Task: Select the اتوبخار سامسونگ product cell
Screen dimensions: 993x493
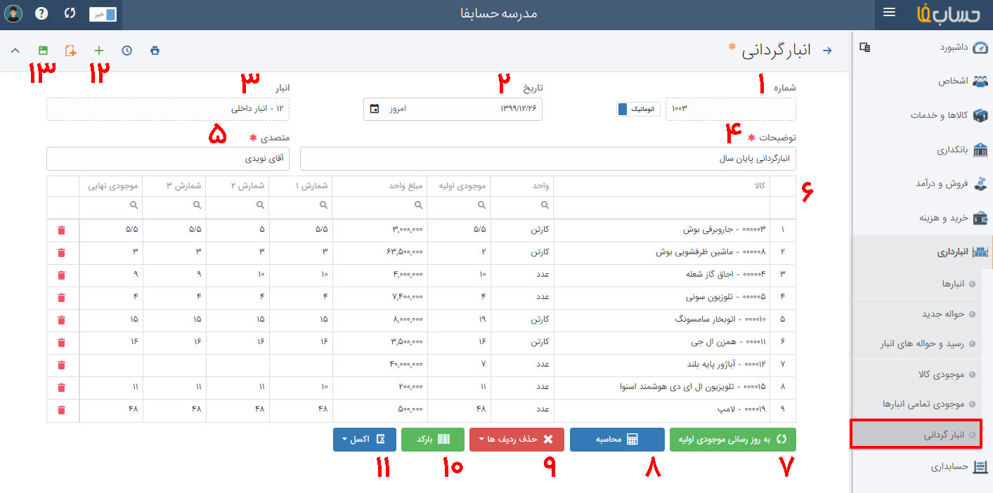Action: pos(662,320)
